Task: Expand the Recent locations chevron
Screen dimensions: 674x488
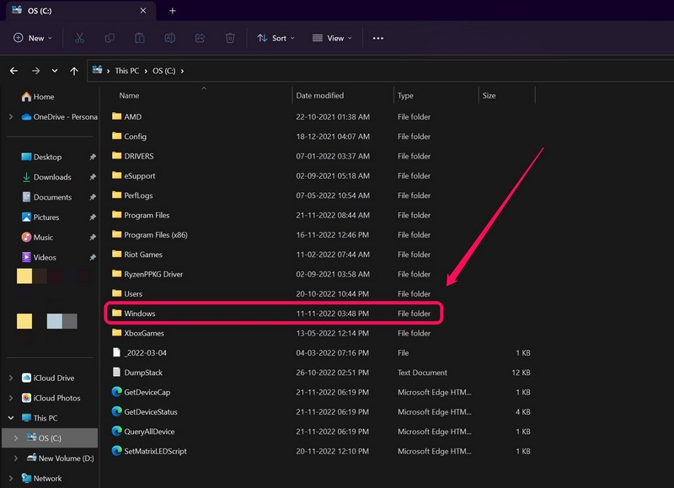Action: point(55,71)
